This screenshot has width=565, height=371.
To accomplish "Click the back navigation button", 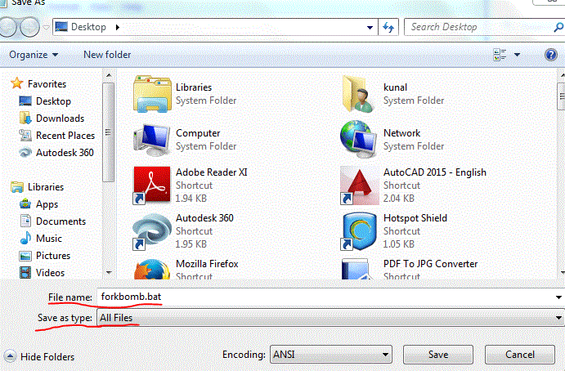I will pos(8,27).
